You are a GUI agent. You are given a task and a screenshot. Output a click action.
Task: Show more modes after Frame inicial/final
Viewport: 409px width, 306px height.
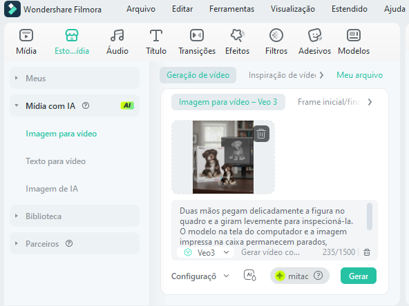(370, 102)
